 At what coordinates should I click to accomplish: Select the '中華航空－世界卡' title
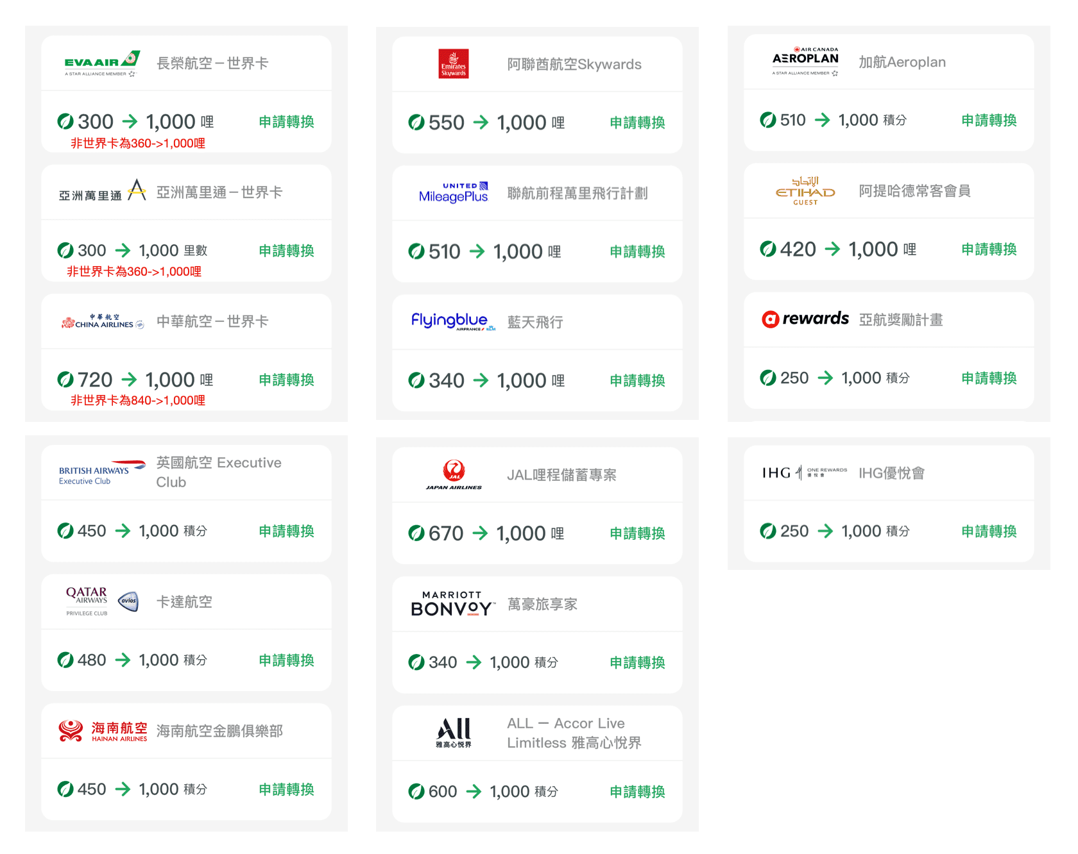click(x=212, y=321)
